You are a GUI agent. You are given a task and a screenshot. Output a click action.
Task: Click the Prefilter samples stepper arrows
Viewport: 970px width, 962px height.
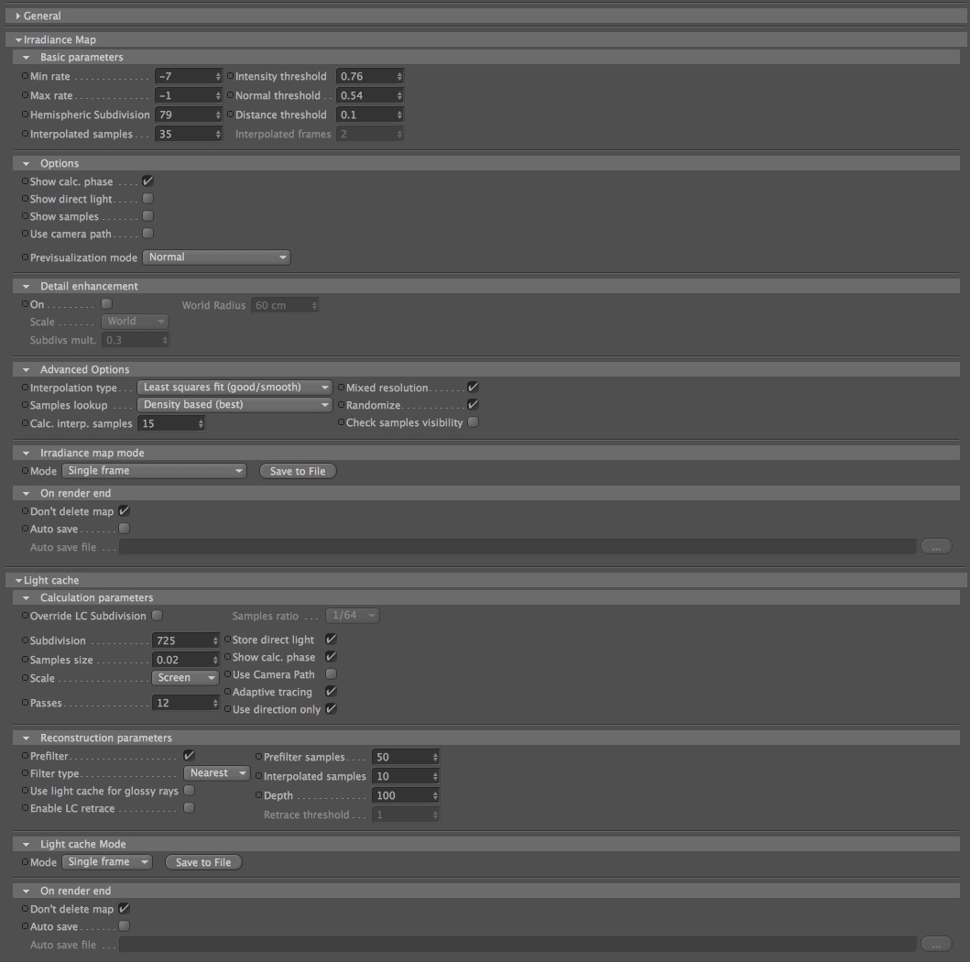coord(435,757)
